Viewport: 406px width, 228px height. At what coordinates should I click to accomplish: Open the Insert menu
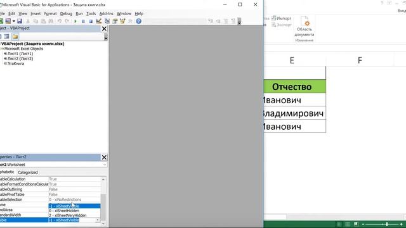[36, 14]
